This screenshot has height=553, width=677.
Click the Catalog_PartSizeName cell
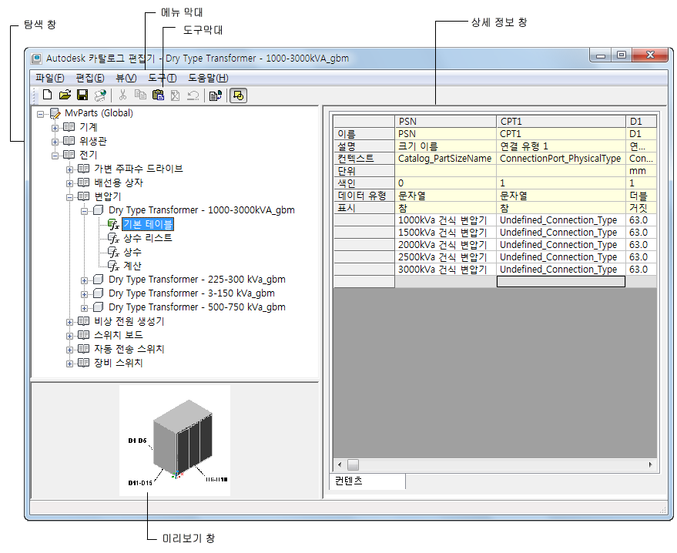[x=445, y=159]
